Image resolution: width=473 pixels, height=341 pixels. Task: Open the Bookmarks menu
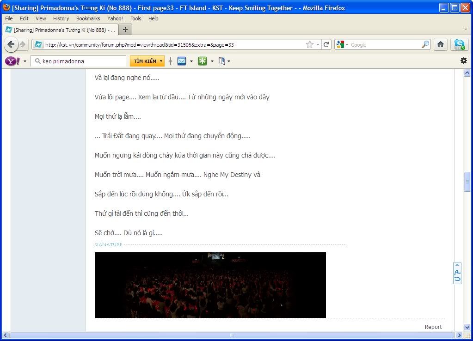tap(88, 18)
